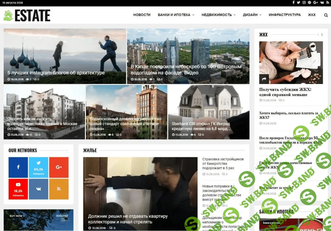Viewport: 331px width, 231px height.
Task: Show previous ЖКХ widget slide arrow
Action: click(x=318, y=35)
